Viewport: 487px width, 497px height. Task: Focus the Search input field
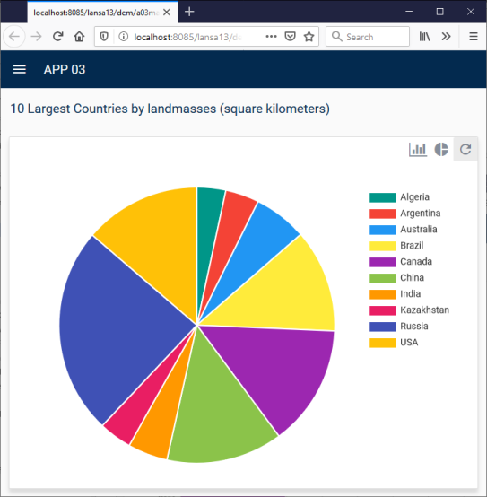click(368, 37)
